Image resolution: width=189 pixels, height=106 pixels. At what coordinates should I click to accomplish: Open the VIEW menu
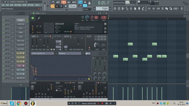[24, 5]
